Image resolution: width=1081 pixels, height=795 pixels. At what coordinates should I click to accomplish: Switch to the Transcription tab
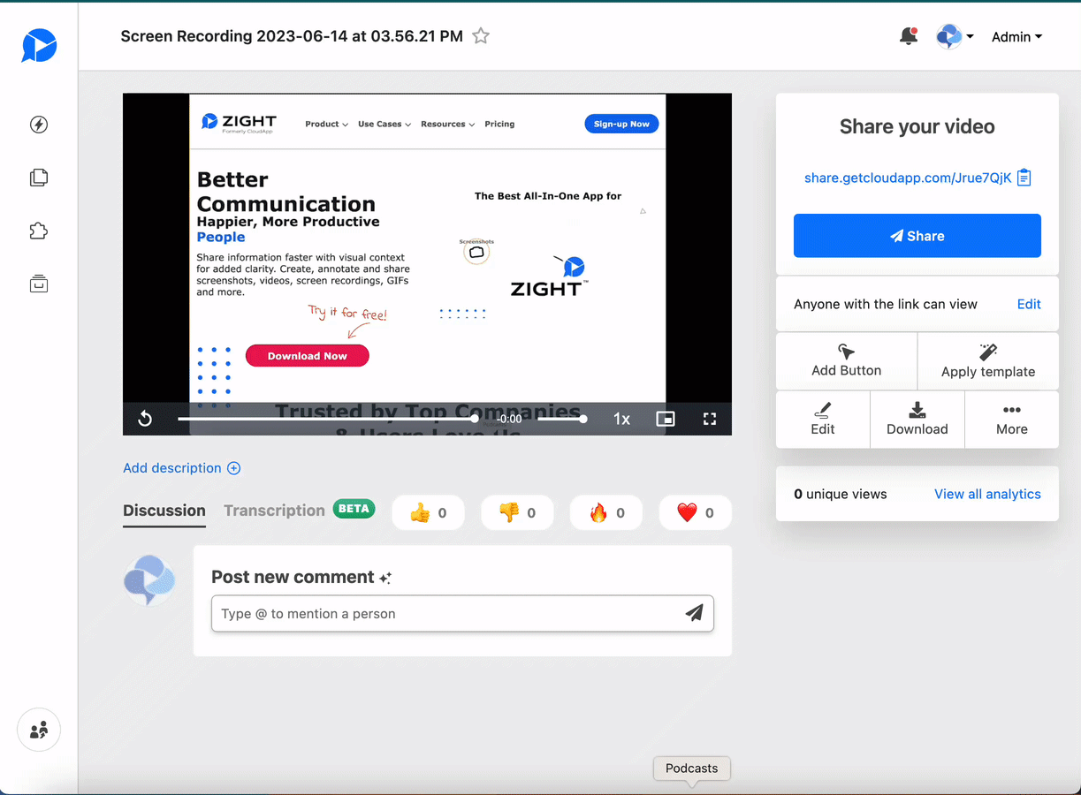[274, 511]
